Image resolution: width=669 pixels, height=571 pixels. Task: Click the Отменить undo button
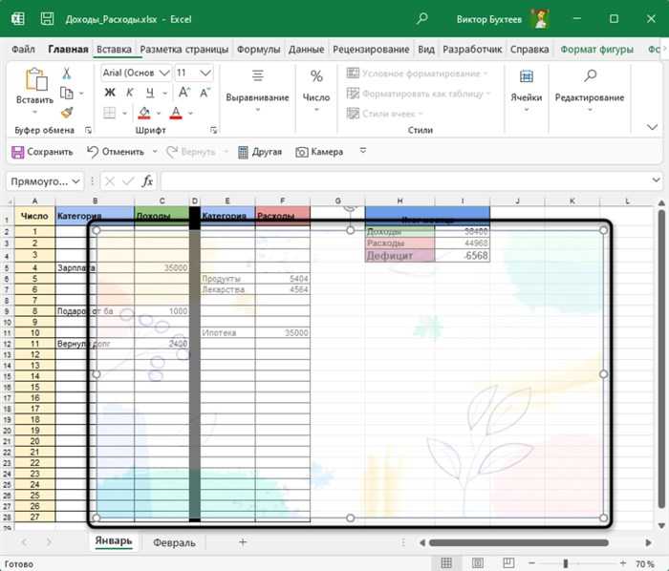tap(116, 152)
